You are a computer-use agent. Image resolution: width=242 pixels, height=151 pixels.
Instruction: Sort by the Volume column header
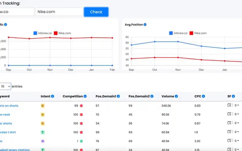pos(168,96)
